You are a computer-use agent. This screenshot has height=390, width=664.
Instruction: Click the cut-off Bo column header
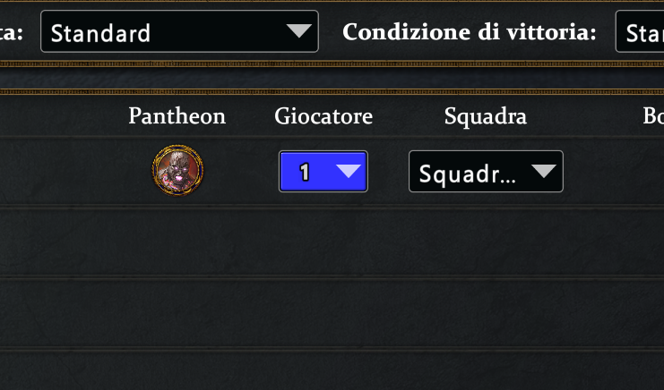click(652, 115)
